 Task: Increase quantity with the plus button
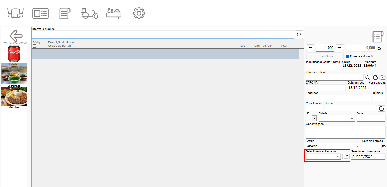coord(340,48)
